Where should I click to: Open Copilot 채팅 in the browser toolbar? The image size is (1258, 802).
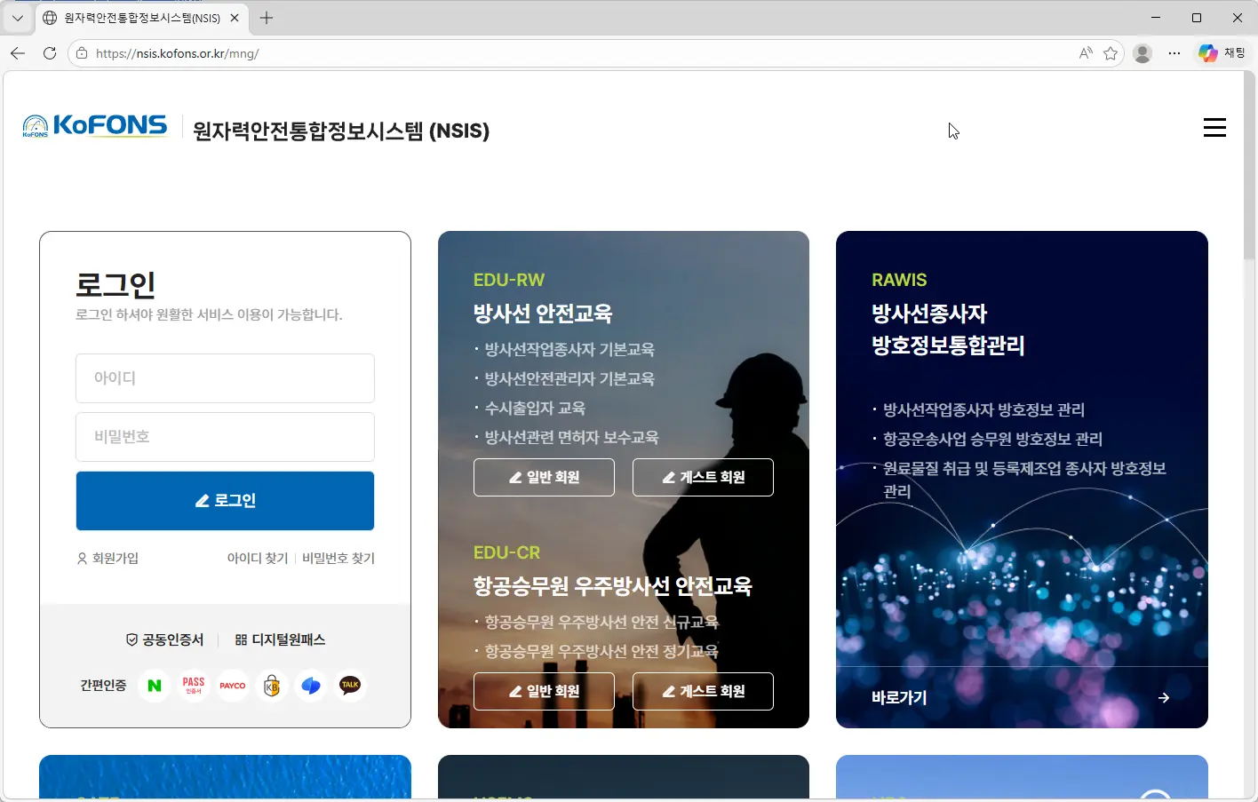click(1221, 52)
